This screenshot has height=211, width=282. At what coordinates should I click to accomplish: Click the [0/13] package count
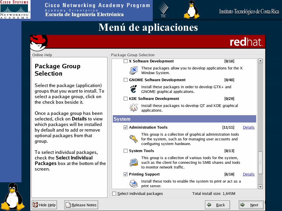coord(229,151)
